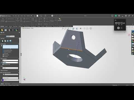The width and height of the screenshot is (134, 100).
Task: Expand the Setback Parameters section
Action: point(18,71)
